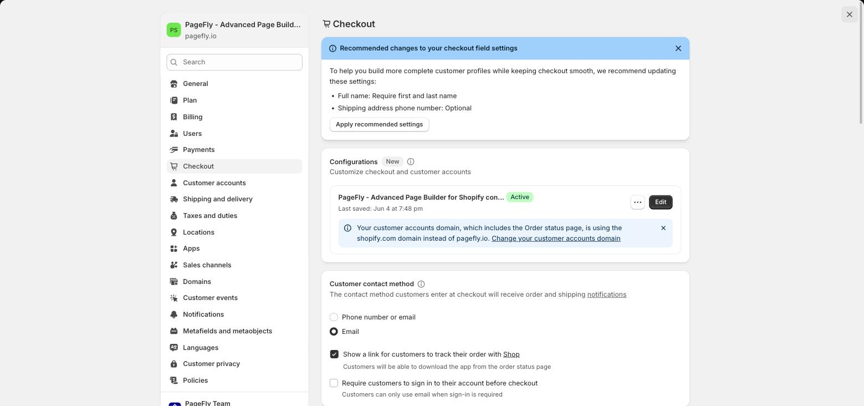This screenshot has width=864, height=406.
Task: Click 'Customize checkout and customer accounts' text
Action: click(x=400, y=172)
